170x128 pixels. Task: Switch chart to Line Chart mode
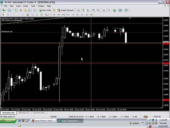point(88,10)
